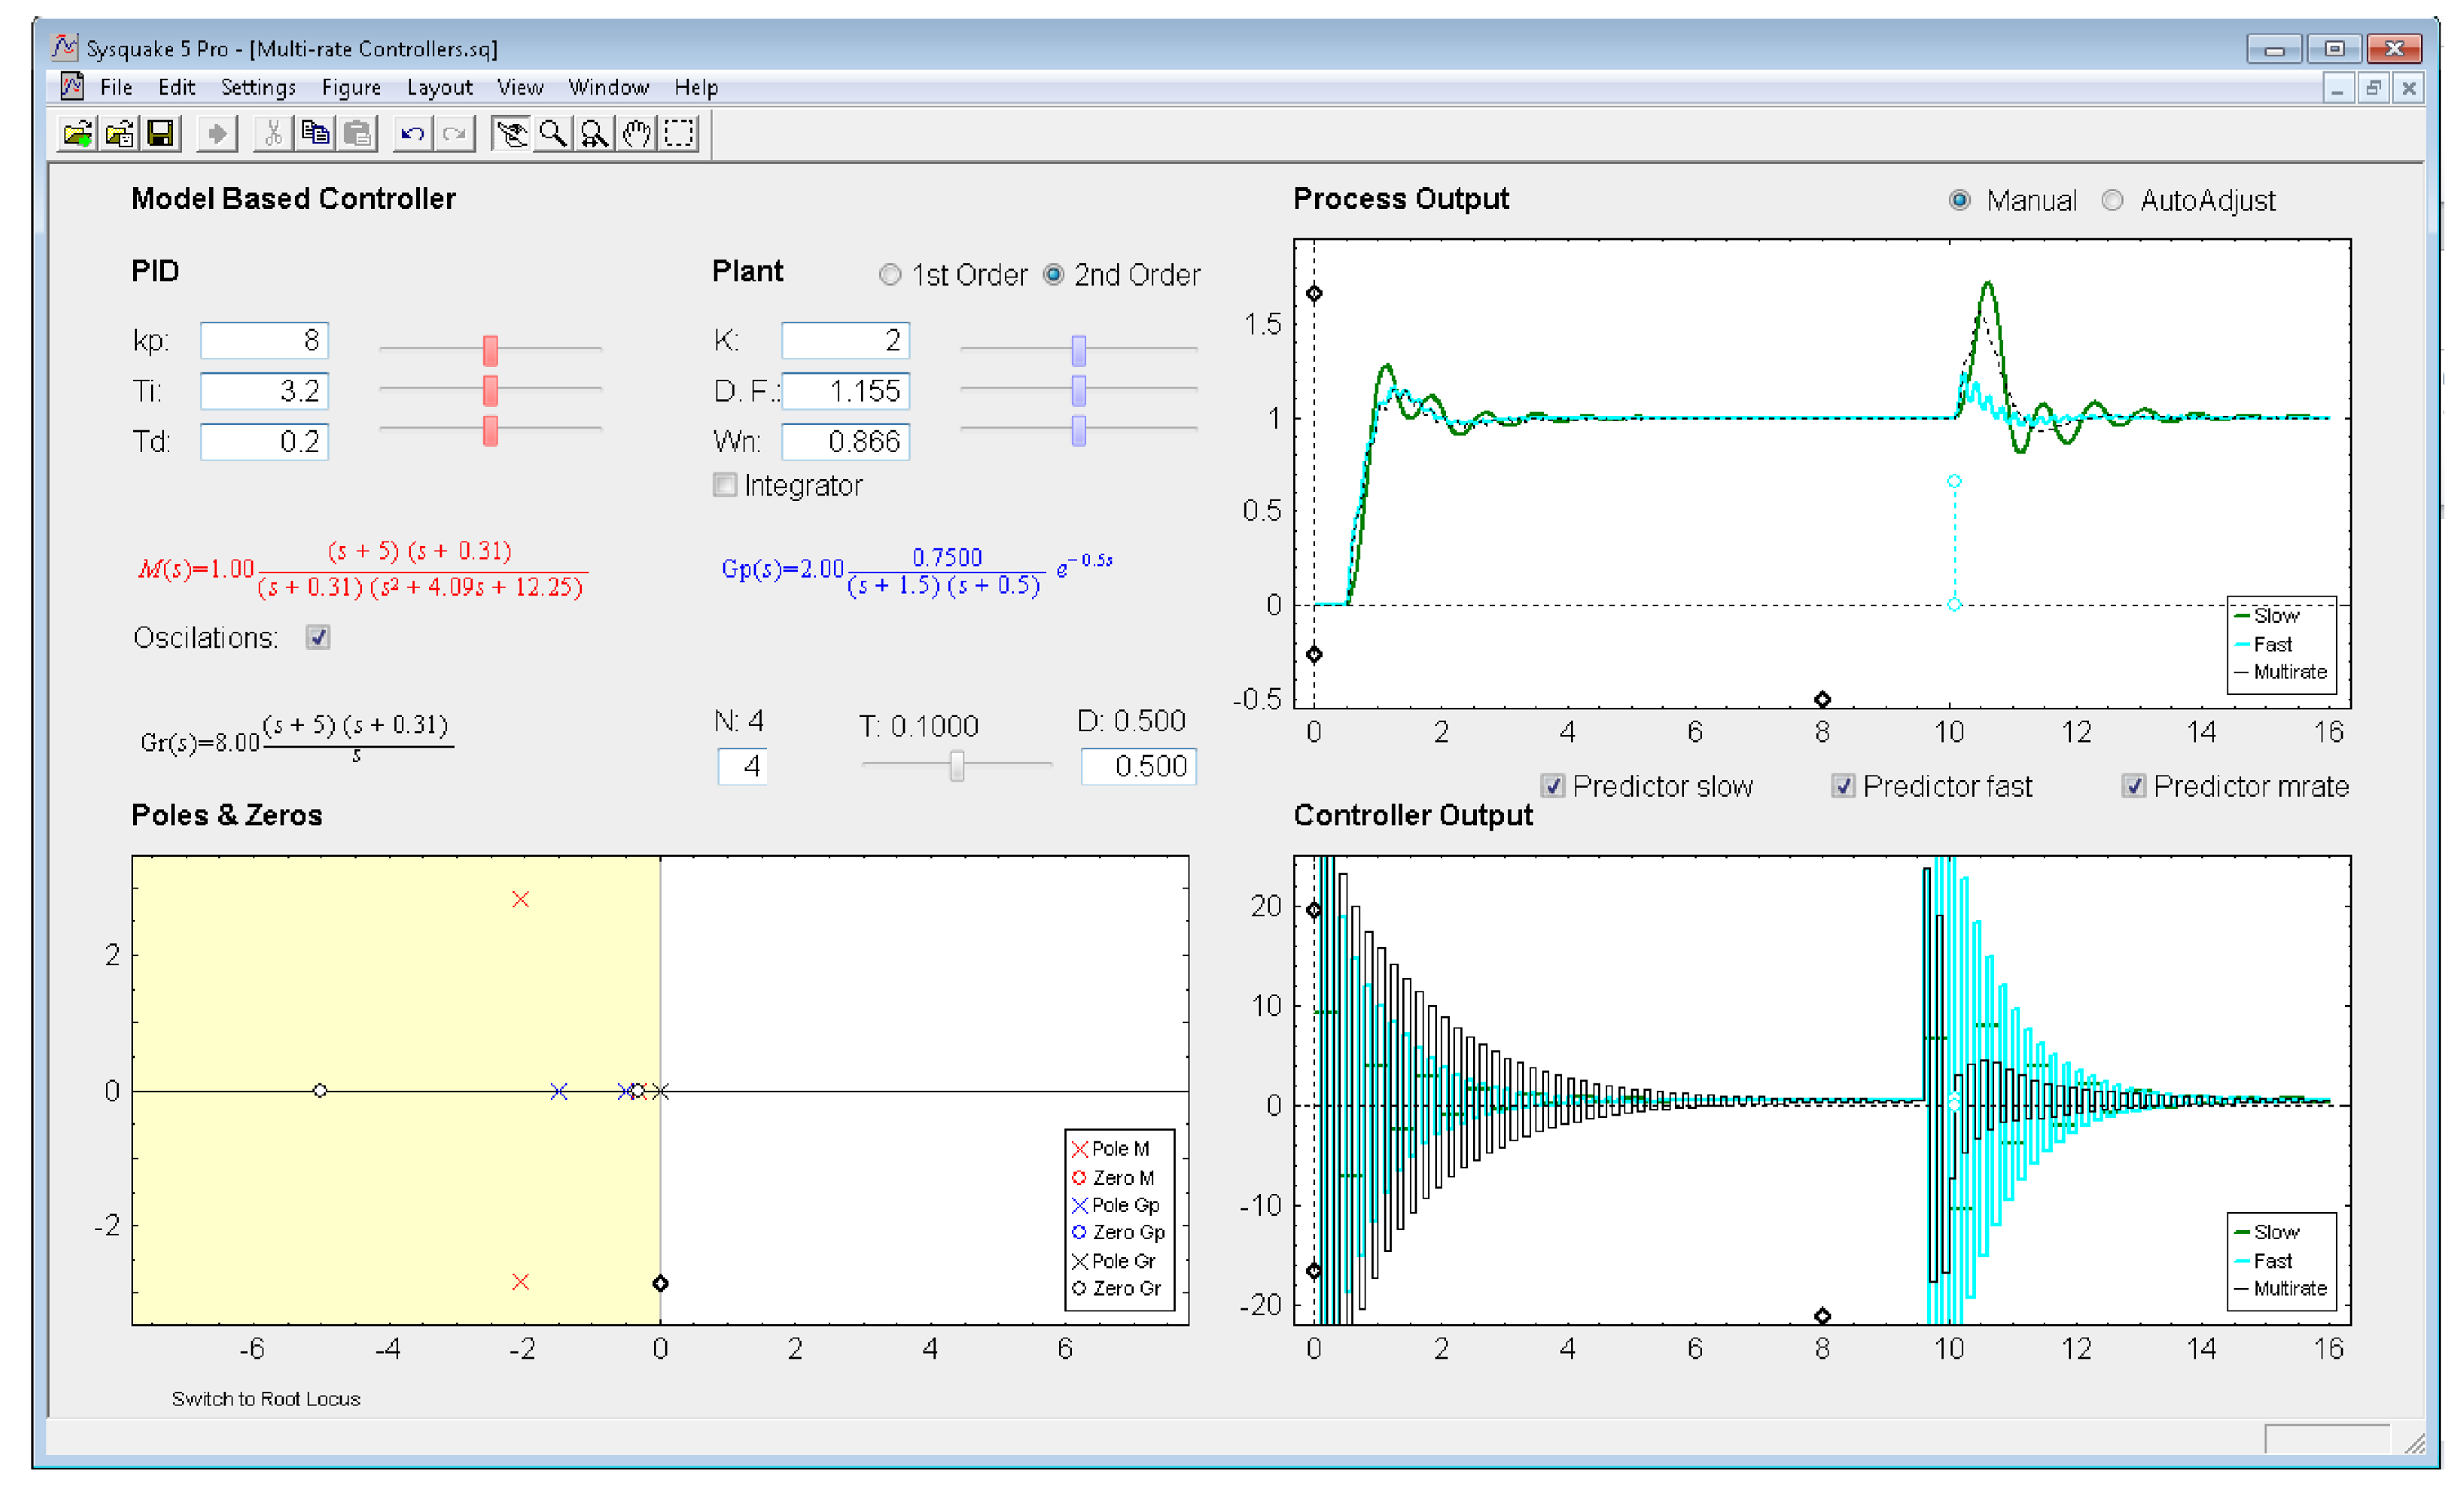This screenshot has width=2464, height=1502.
Task: Open the Figure menu
Action: coord(351,88)
